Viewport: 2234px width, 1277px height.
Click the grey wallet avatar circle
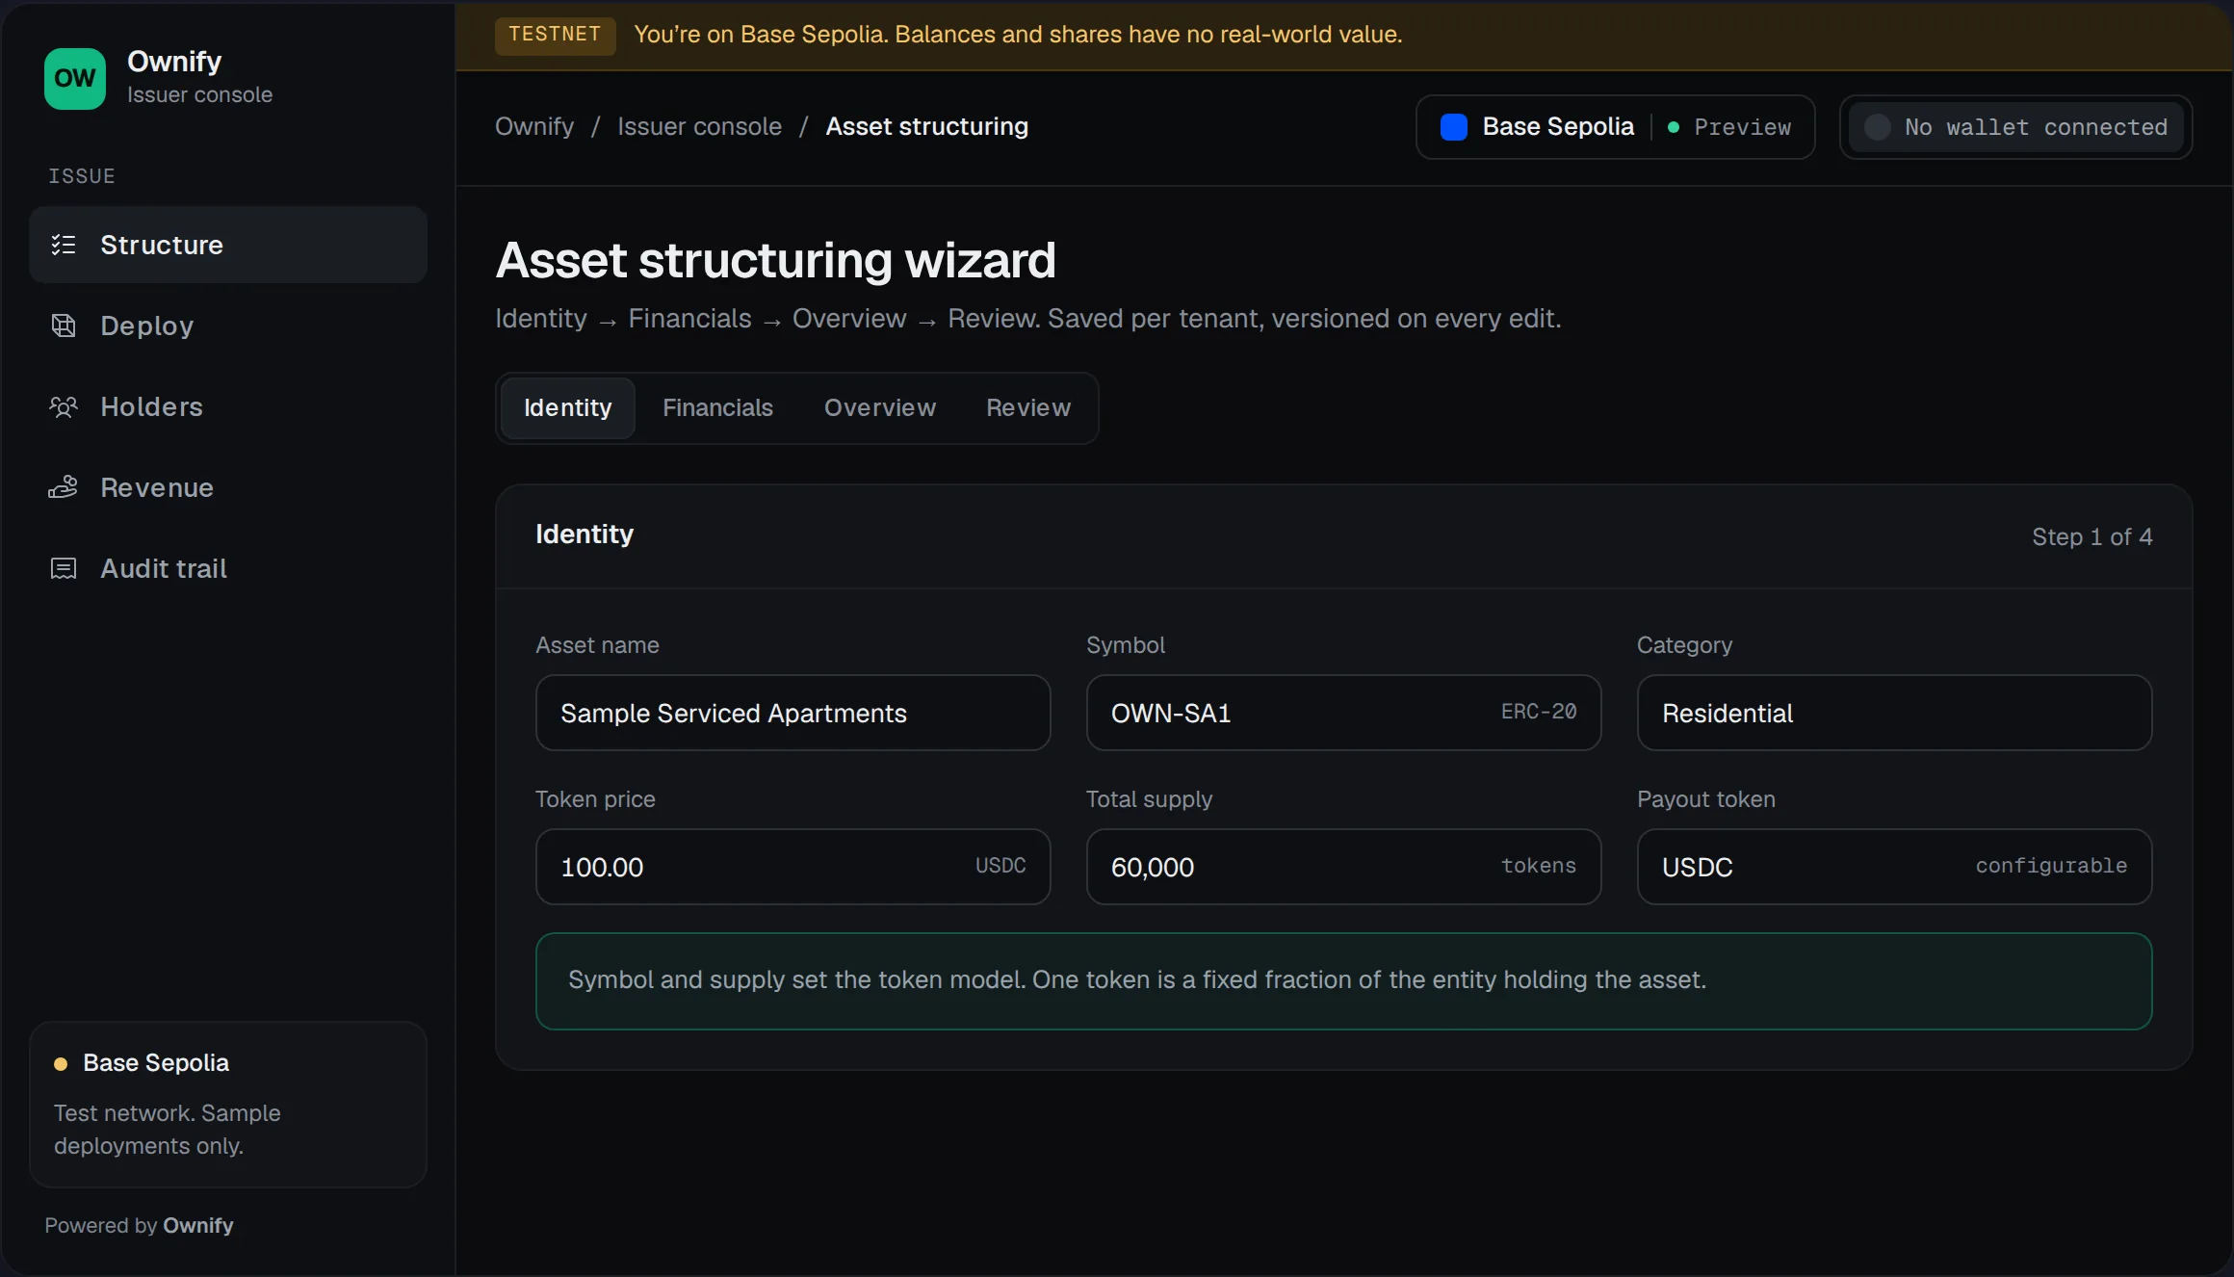tap(1878, 127)
